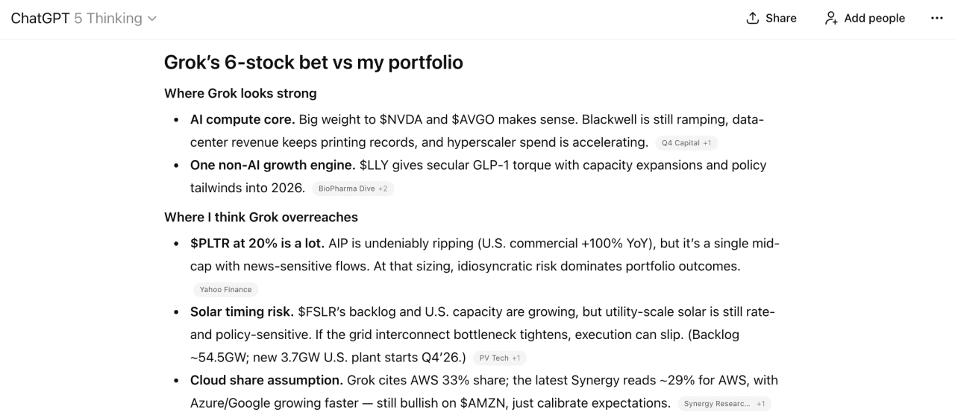The height and width of the screenshot is (418, 955).
Task: Click the bold "Cloud share assumption." text
Action: pyautogui.click(x=266, y=380)
